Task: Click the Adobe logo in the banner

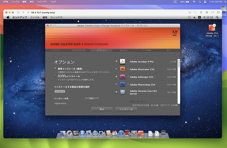Action: [175, 33]
